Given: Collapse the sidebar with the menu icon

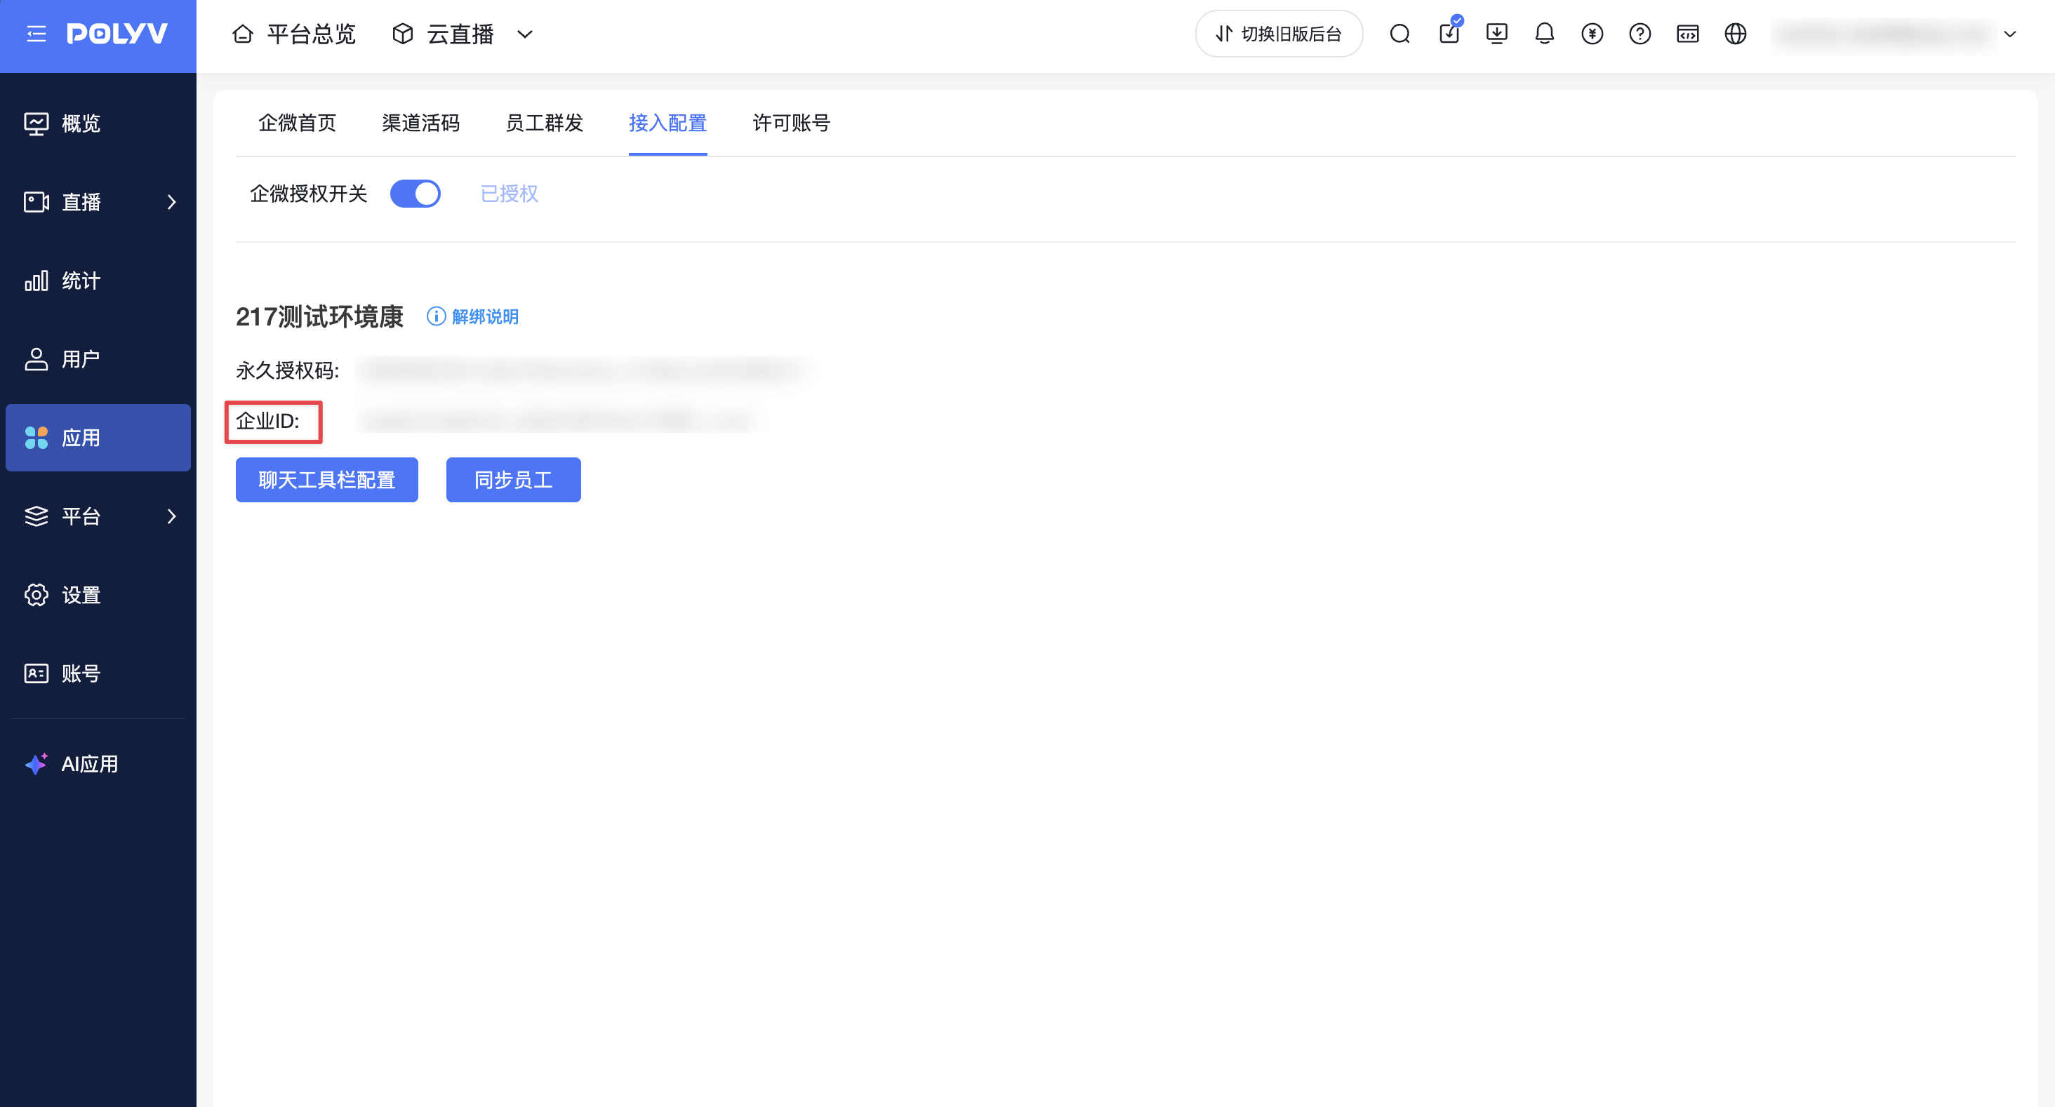Looking at the screenshot, I should [36, 34].
